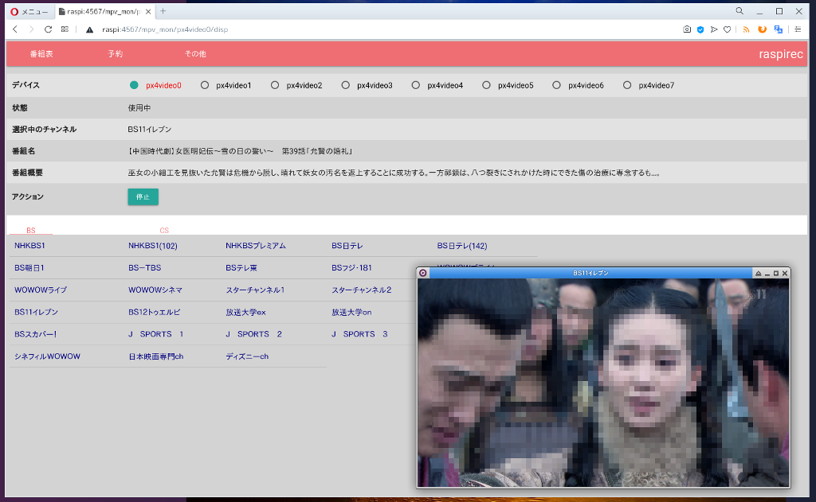Viewport: 816px width, 502px height.
Task: Click the raspirec site title
Action: click(x=781, y=54)
